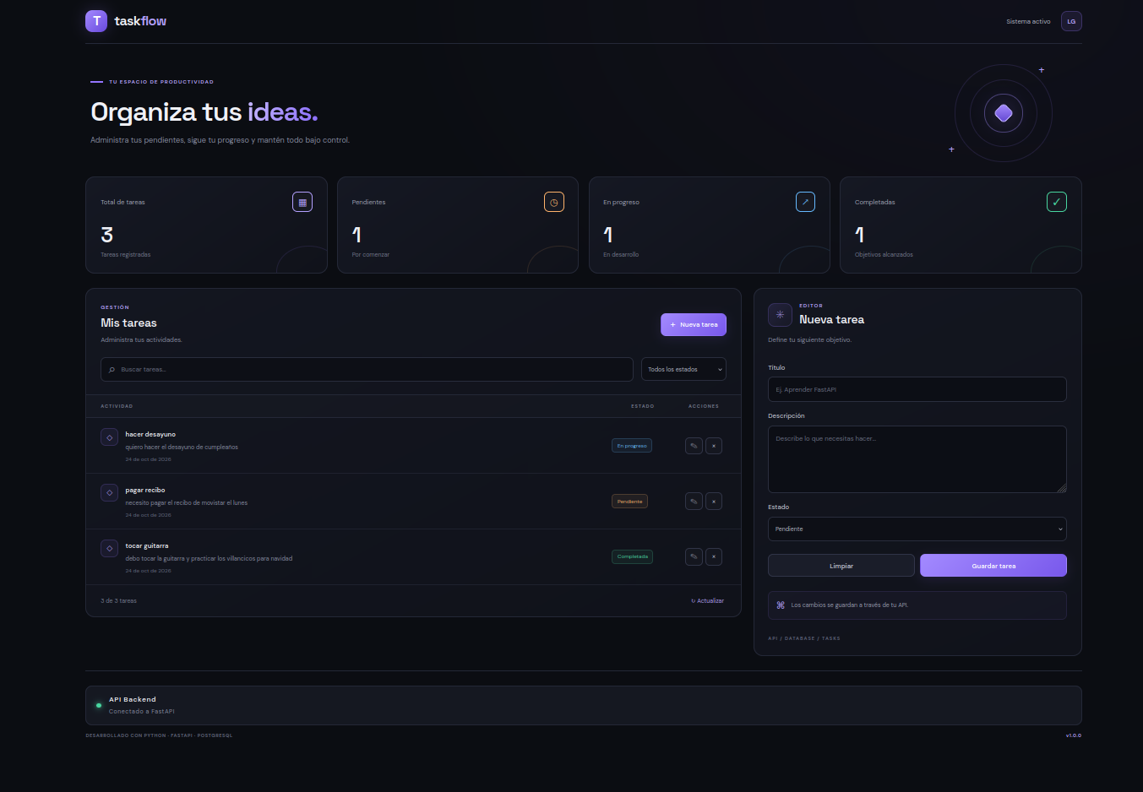Viewport: 1143px width, 792px height.
Task: Click the command icon in the API notice
Action: (x=781, y=605)
